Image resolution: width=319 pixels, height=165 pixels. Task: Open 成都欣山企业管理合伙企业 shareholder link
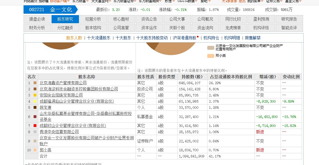tap(73, 126)
